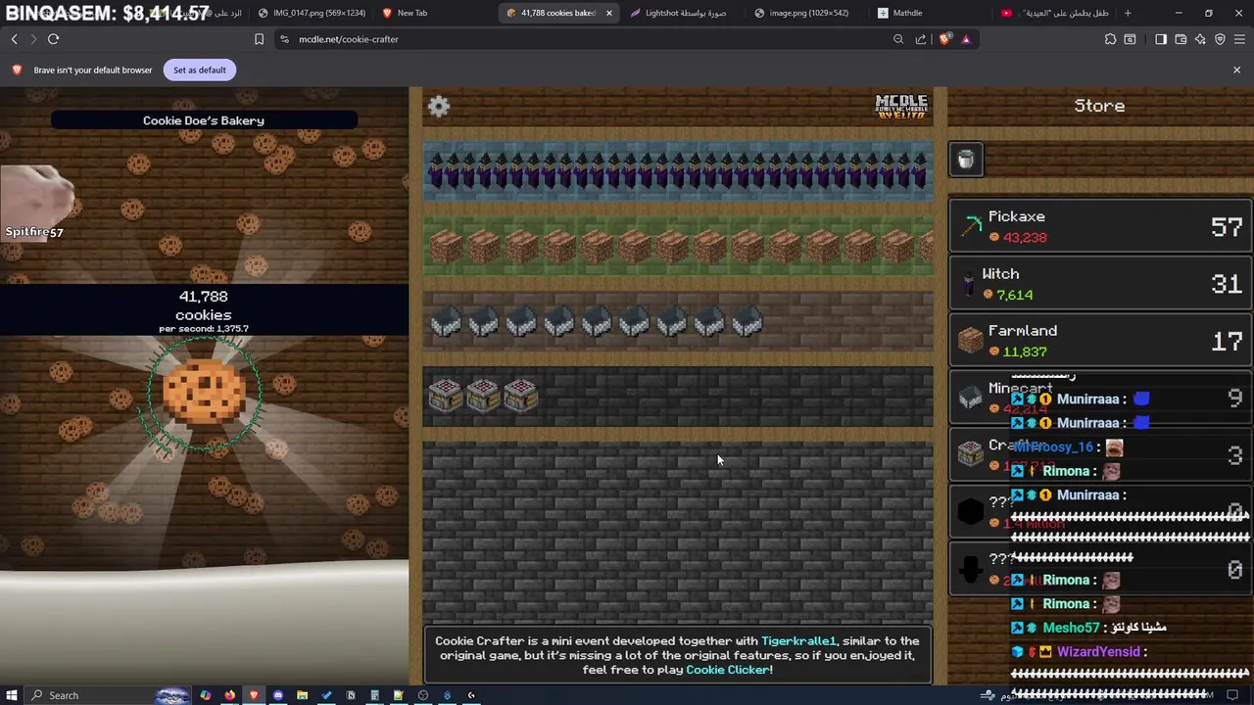Open Discord from taskbar

coord(278,695)
